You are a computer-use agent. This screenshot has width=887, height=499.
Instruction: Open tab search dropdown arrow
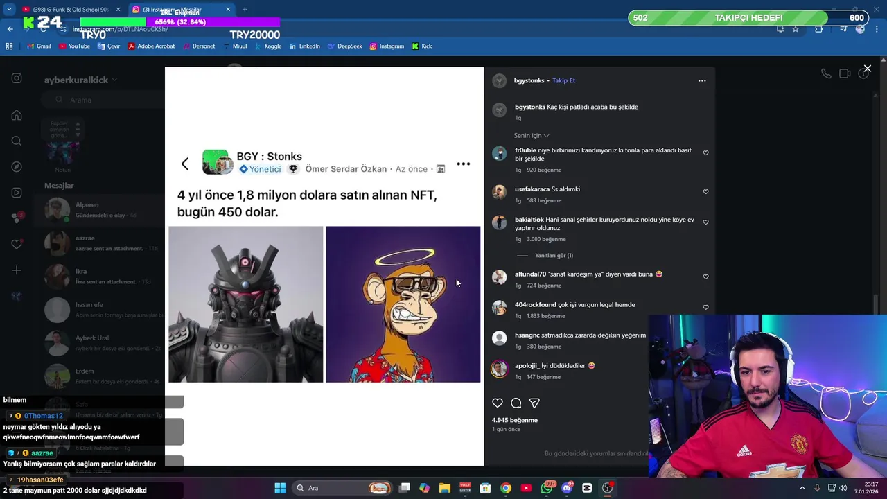point(9,9)
